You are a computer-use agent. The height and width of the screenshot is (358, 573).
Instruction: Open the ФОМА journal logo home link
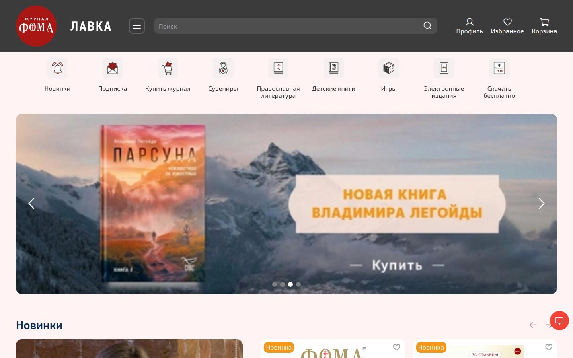pos(36,26)
